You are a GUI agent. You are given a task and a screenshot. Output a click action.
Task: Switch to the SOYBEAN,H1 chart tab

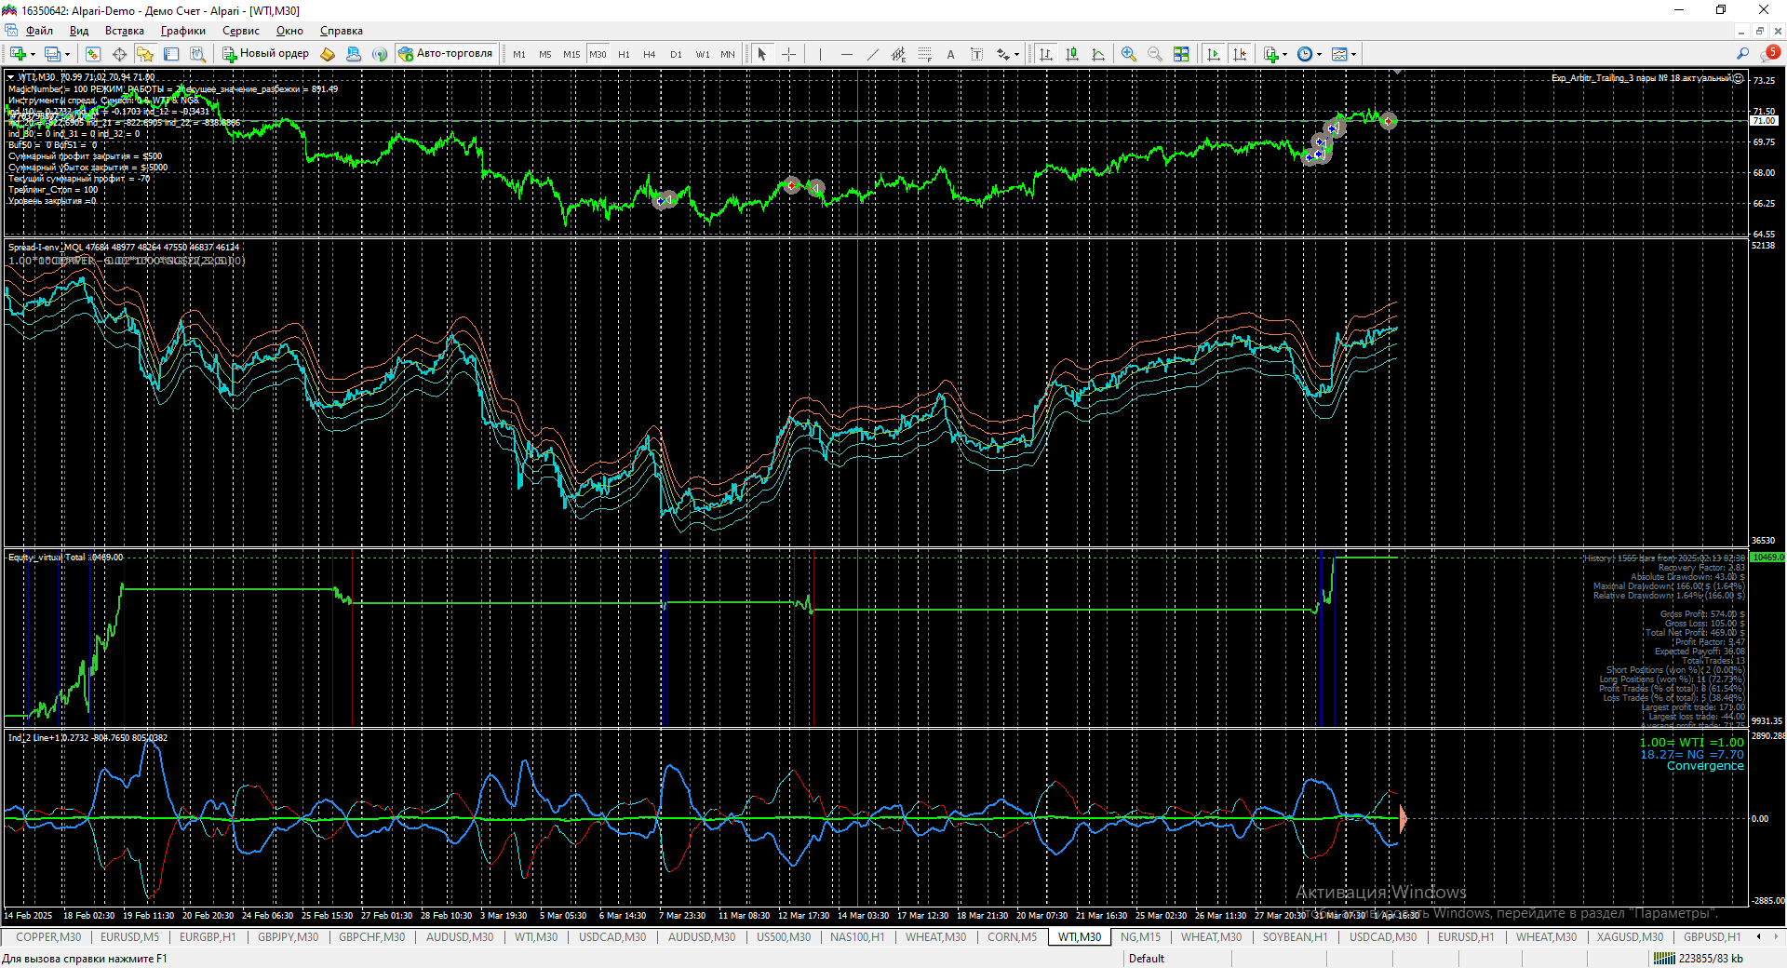[x=1295, y=937]
